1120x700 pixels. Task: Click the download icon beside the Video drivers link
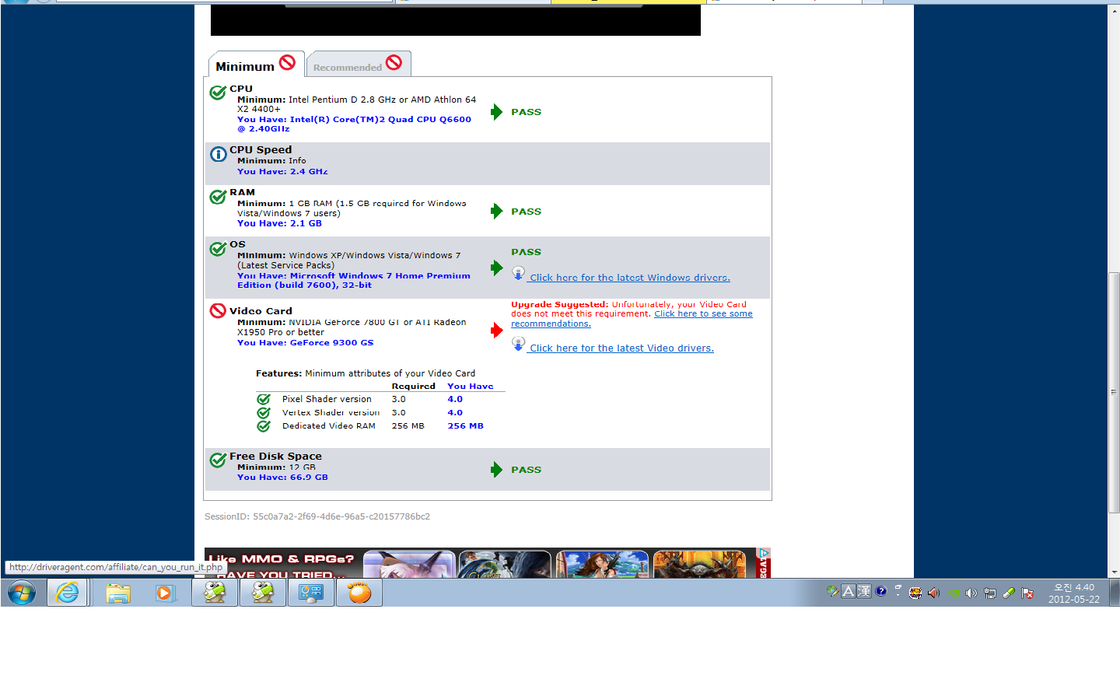pos(519,344)
